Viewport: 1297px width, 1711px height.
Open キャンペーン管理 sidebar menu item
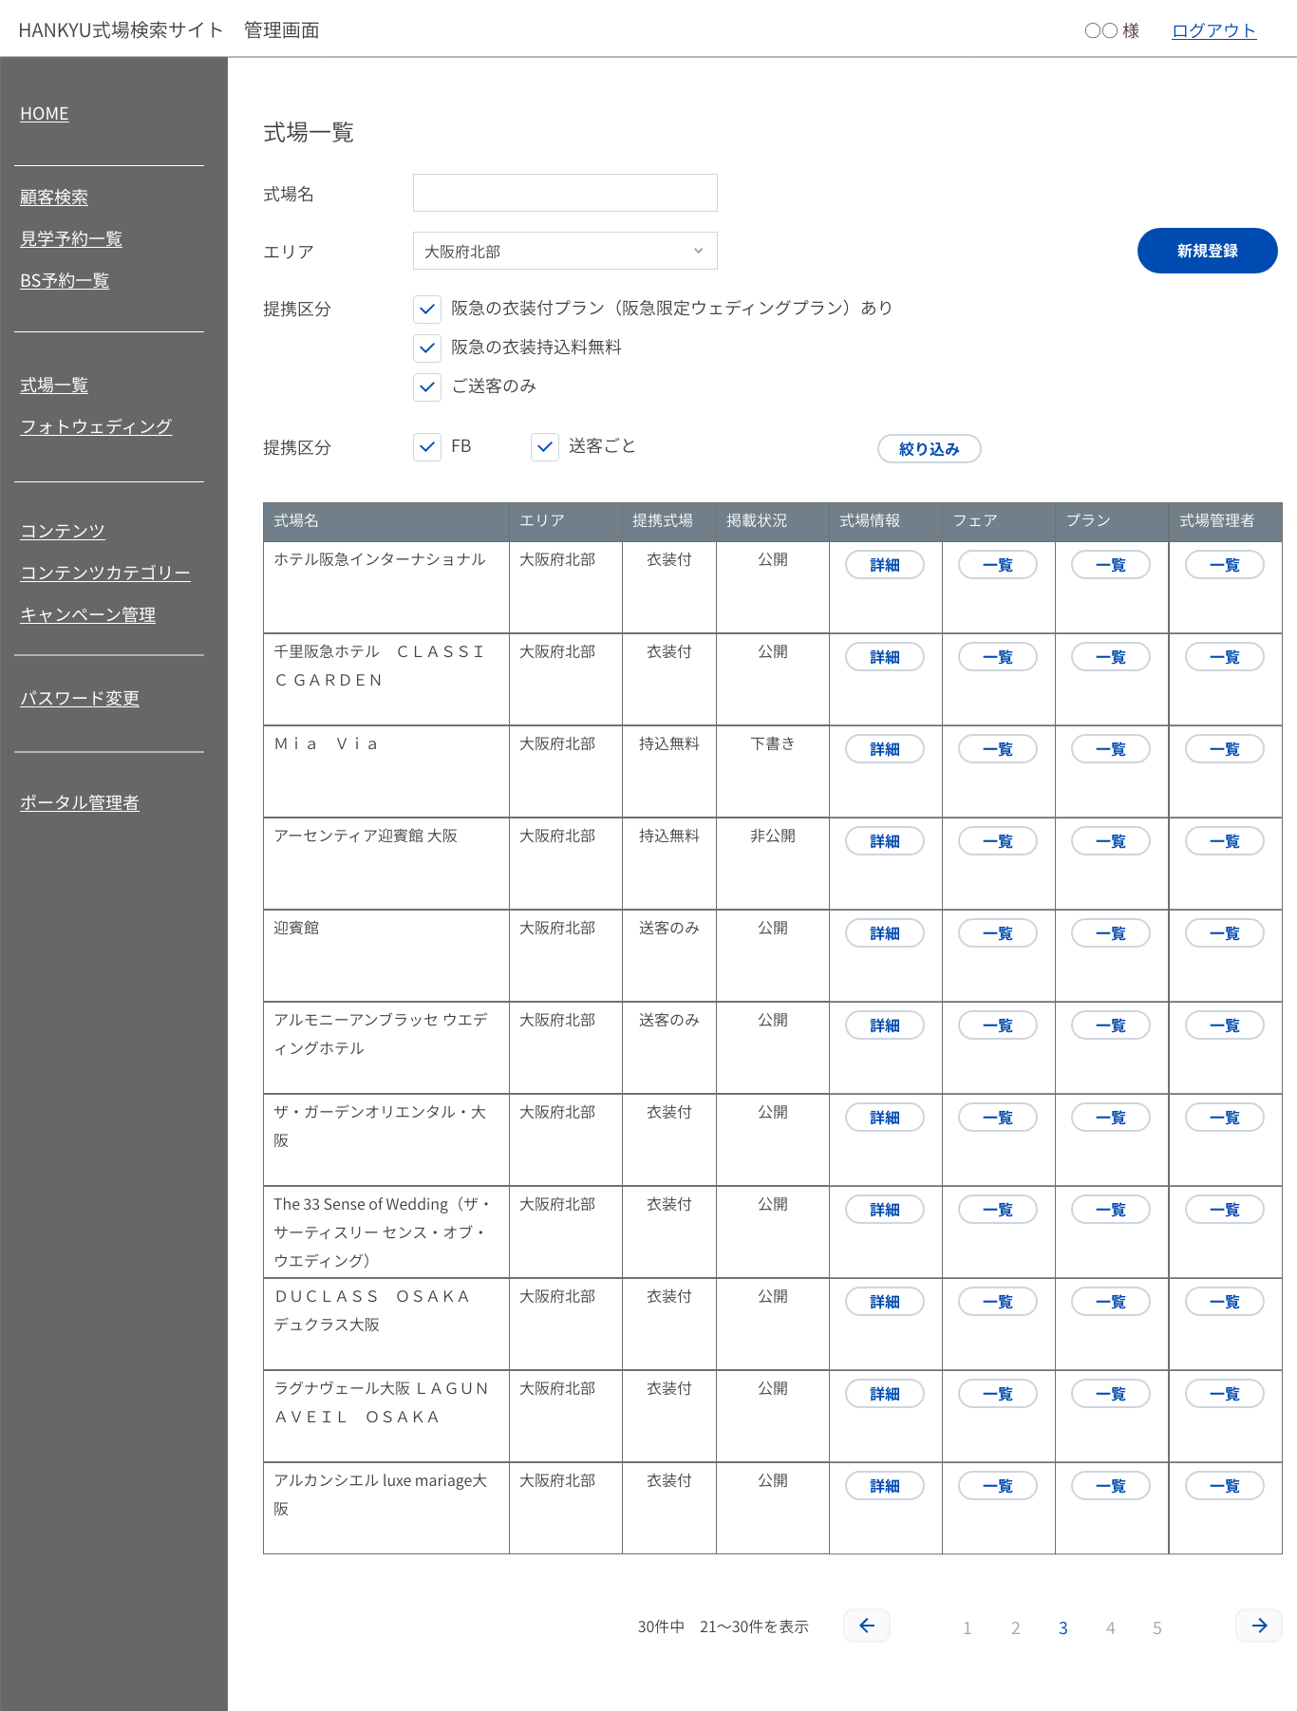point(88,615)
